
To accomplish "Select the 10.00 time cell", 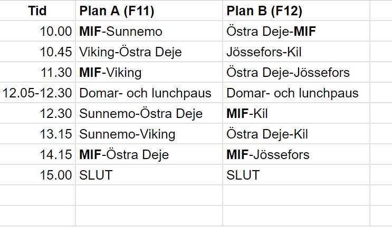I will pyautogui.click(x=56, y=32).
